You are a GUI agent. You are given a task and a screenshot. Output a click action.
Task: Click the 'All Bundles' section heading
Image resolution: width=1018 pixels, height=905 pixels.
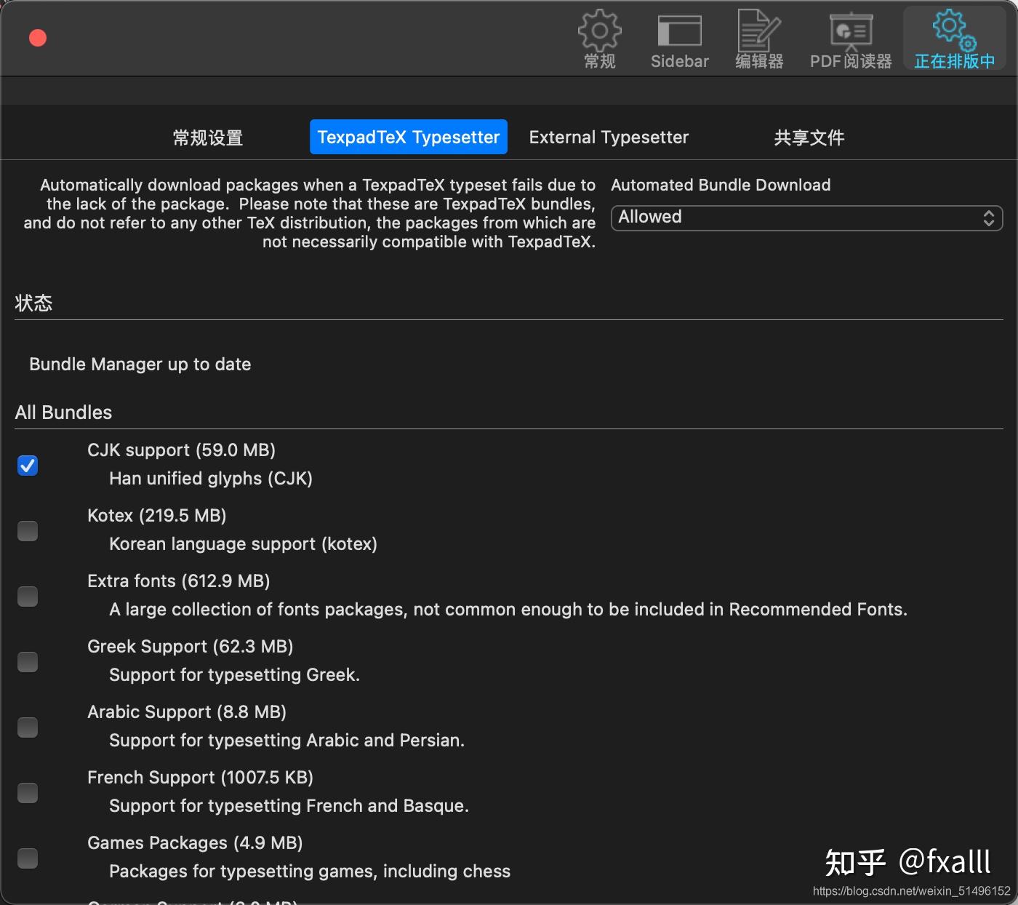pyautogui.click(x=63, y=412)
